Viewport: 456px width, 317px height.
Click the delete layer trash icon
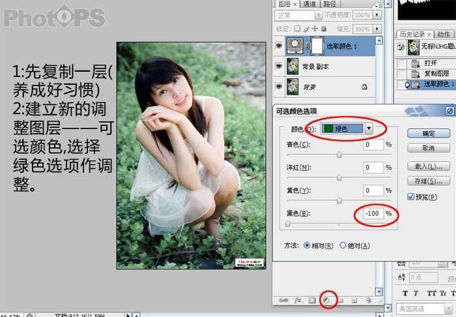[x=368, y=300]
